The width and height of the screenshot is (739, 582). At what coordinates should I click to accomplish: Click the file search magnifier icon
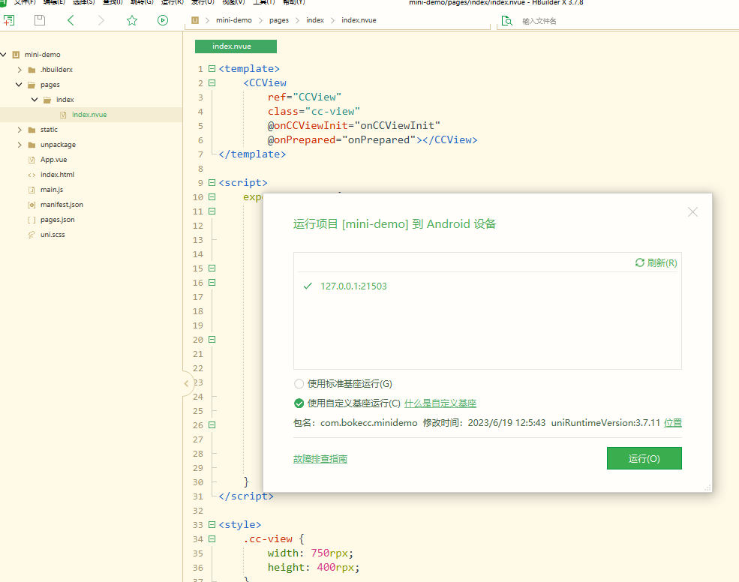506,21
